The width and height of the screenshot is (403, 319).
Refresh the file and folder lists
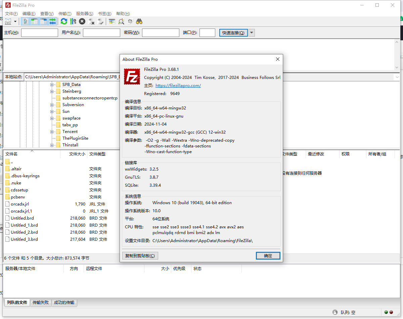pos(64,21)
